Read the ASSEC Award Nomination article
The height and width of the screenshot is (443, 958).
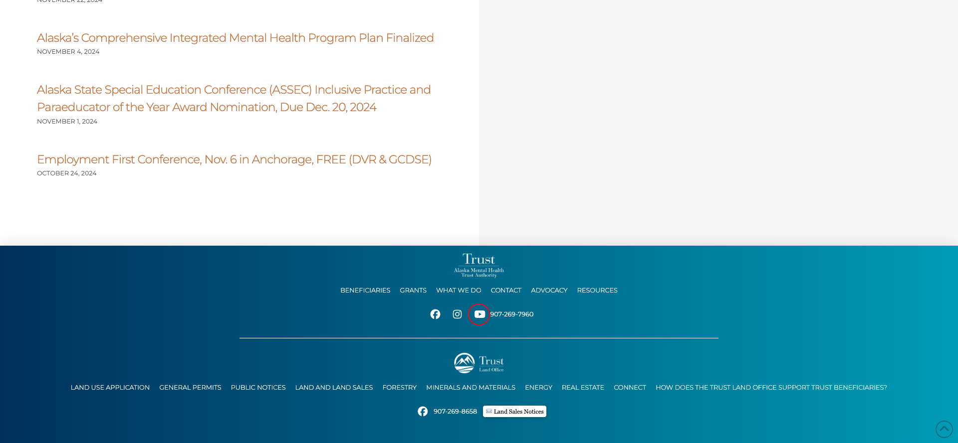click(234, 98)
